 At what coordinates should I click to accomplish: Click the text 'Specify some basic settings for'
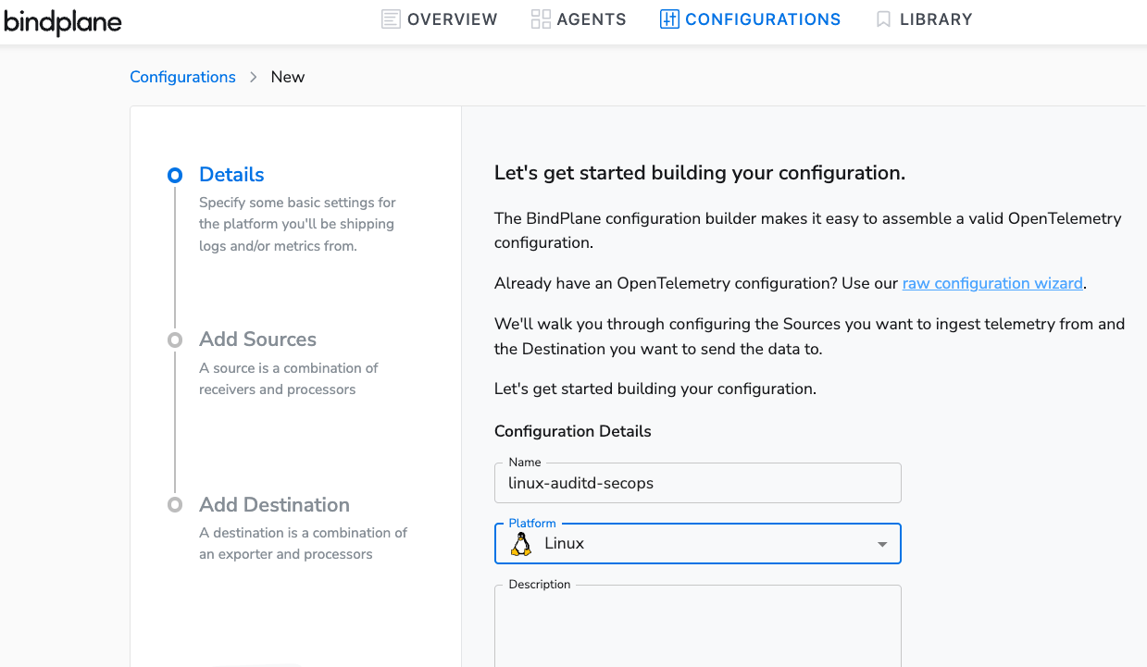tap(297, 203)
